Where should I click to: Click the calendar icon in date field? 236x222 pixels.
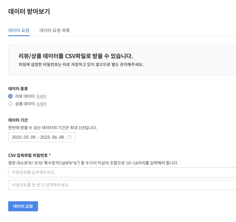69,137
